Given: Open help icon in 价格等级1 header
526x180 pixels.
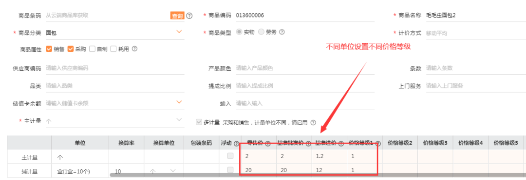Looking at the screenshot, I should (378, 144).
